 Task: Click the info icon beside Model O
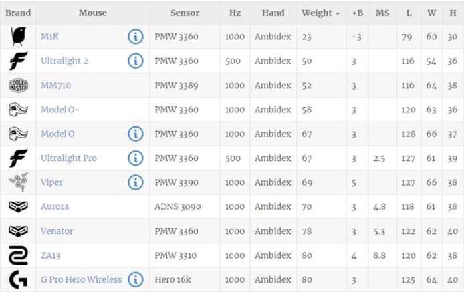pos(136,134)
